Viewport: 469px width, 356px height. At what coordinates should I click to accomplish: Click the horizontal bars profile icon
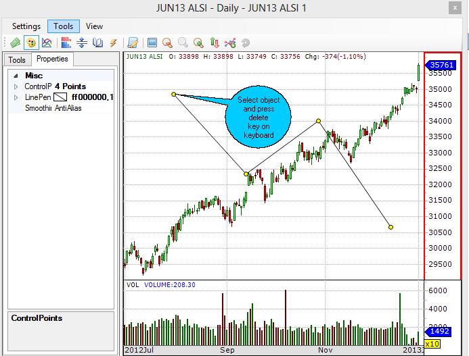coord(66,43)
